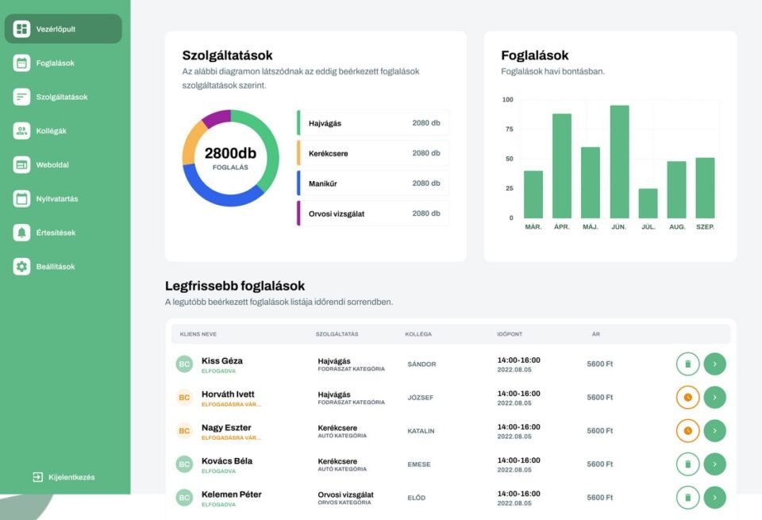Image resolution: width=762 pixels, height=520 pixels.
Task: Go to Foglalások in the sidebar
Action: (x=56, y=64)
